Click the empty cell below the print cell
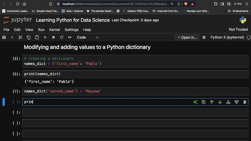 pyautogui.click(x=135, y=113)
